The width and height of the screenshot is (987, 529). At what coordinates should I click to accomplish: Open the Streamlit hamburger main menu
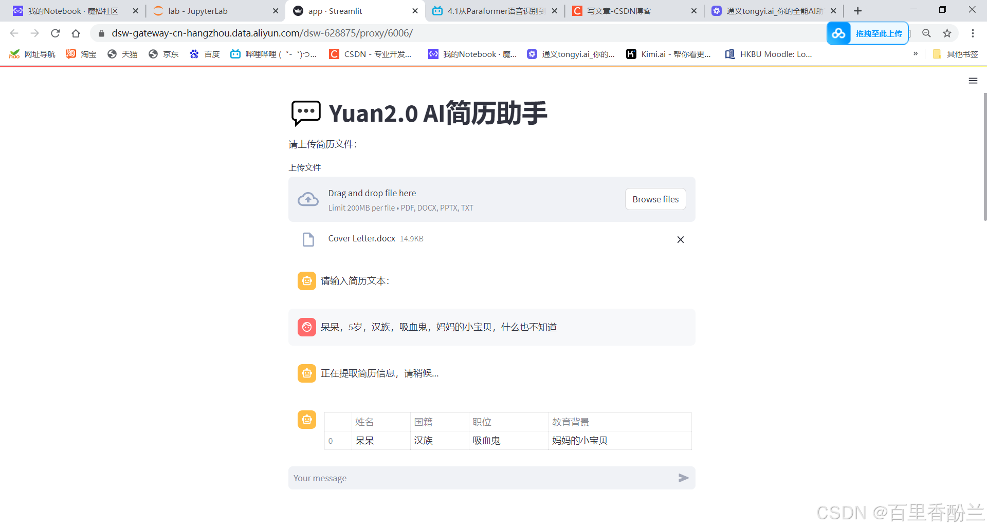973,81
